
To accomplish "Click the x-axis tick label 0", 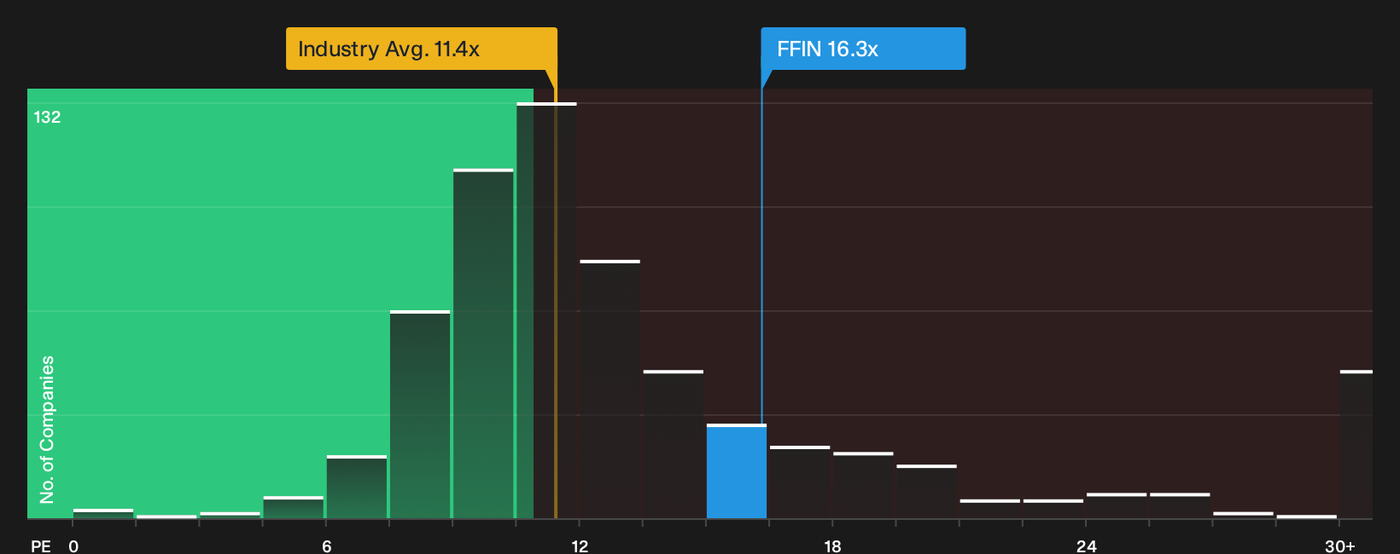I will coord(73,546).
